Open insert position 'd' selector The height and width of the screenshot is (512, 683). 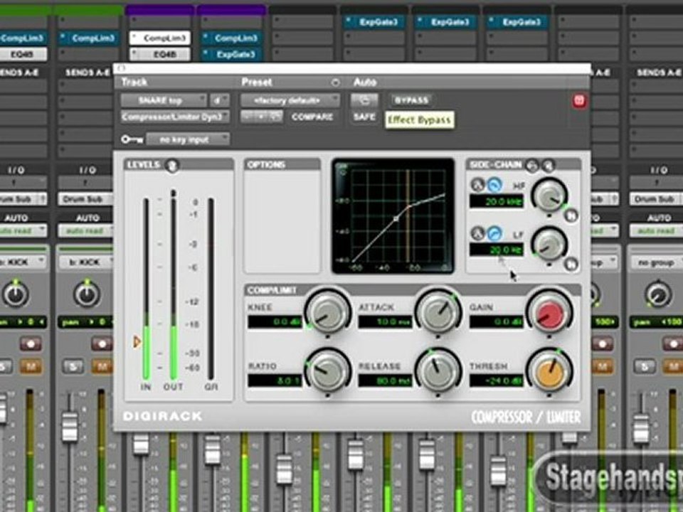click(x=220, y=100)
